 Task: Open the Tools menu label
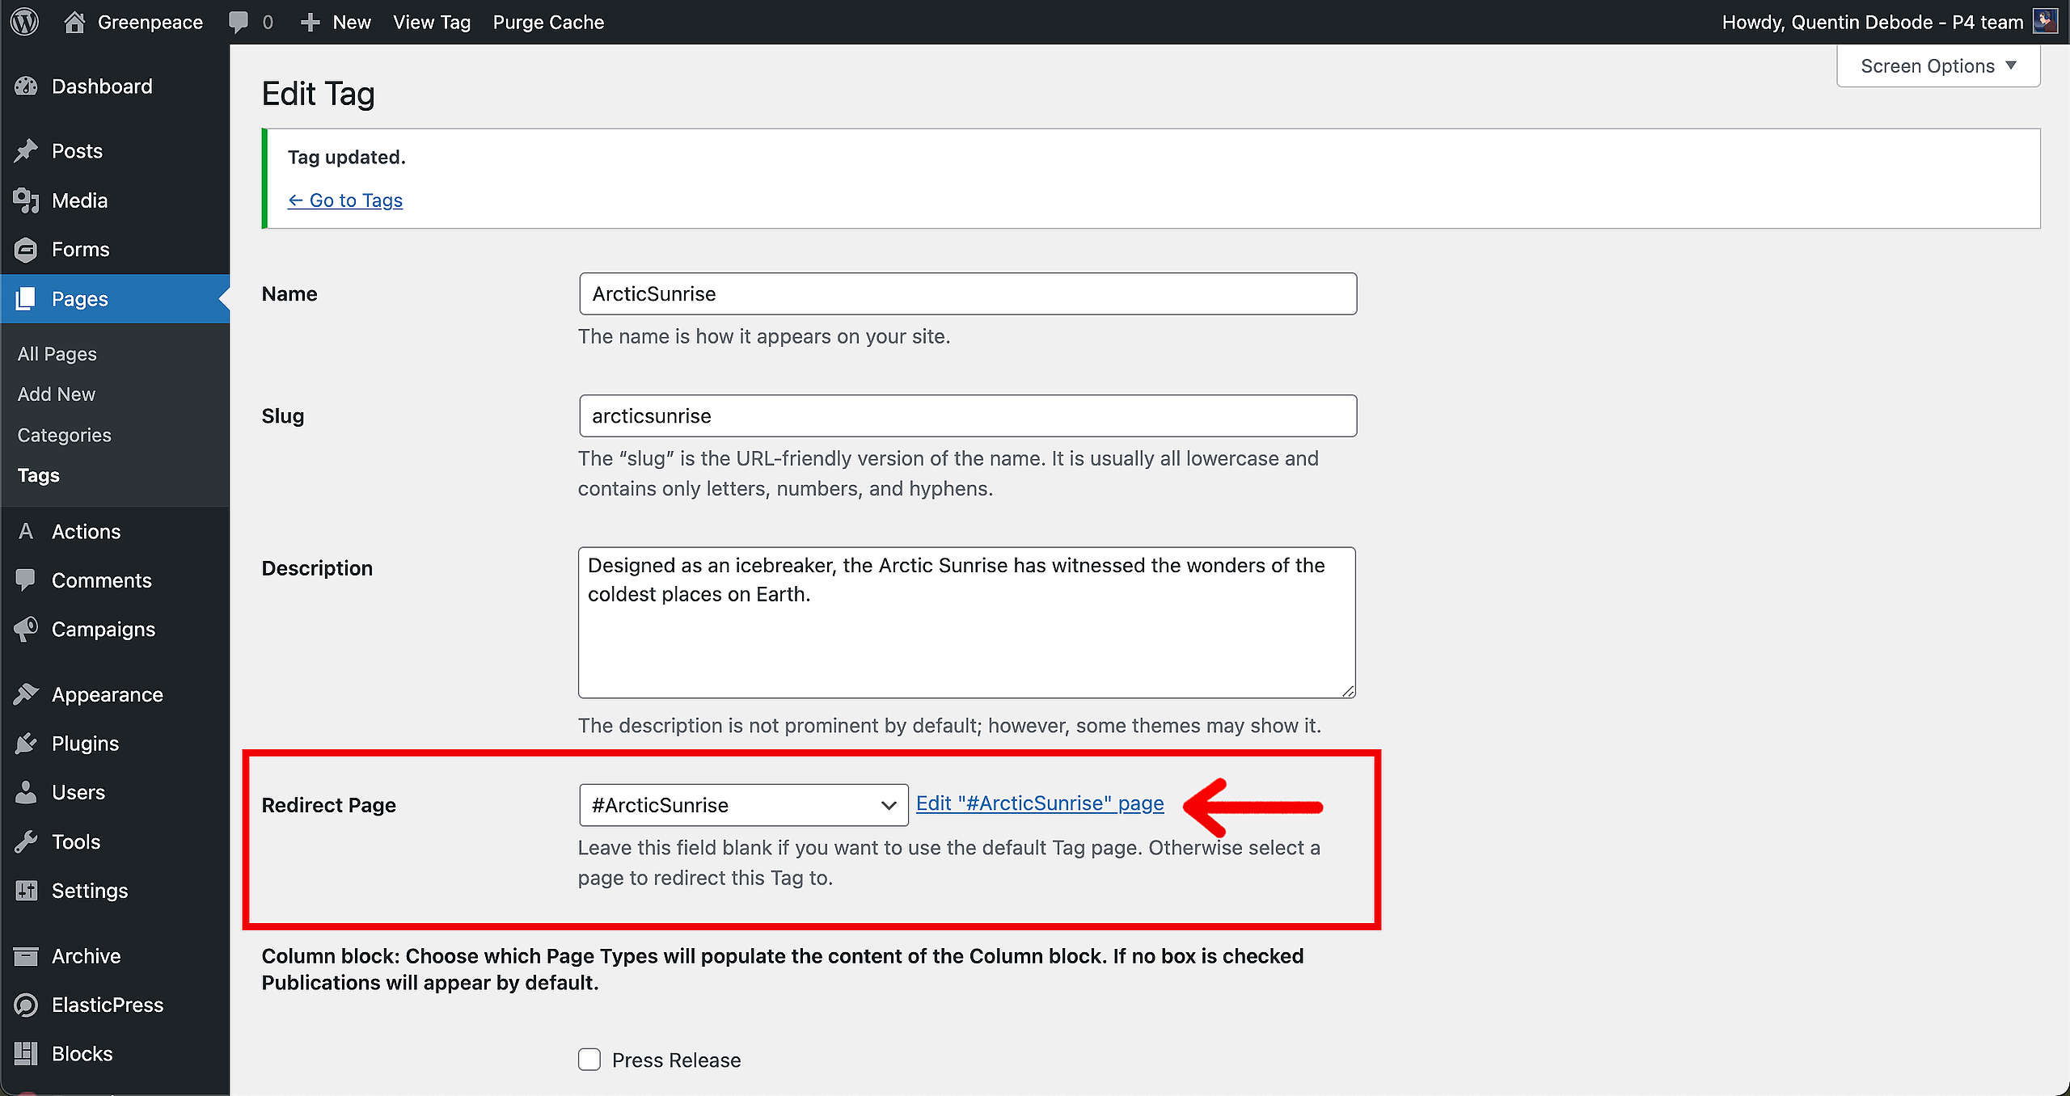pyautogui.click(x=76, y=841)
